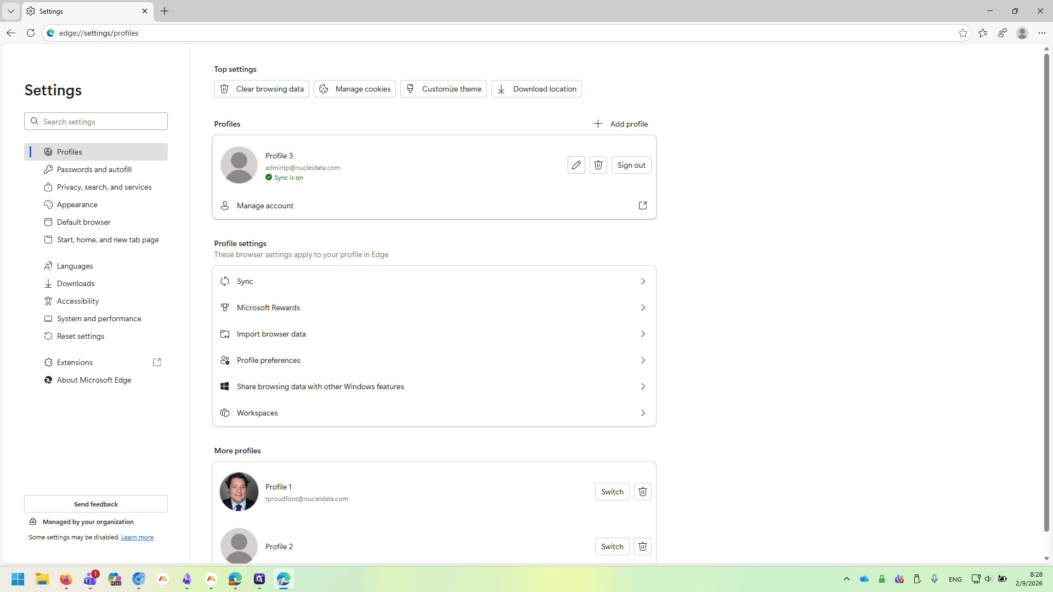Go to Appearance settings
The width and height of the screenshot is (1053, 592).
[x=96, y=204]
